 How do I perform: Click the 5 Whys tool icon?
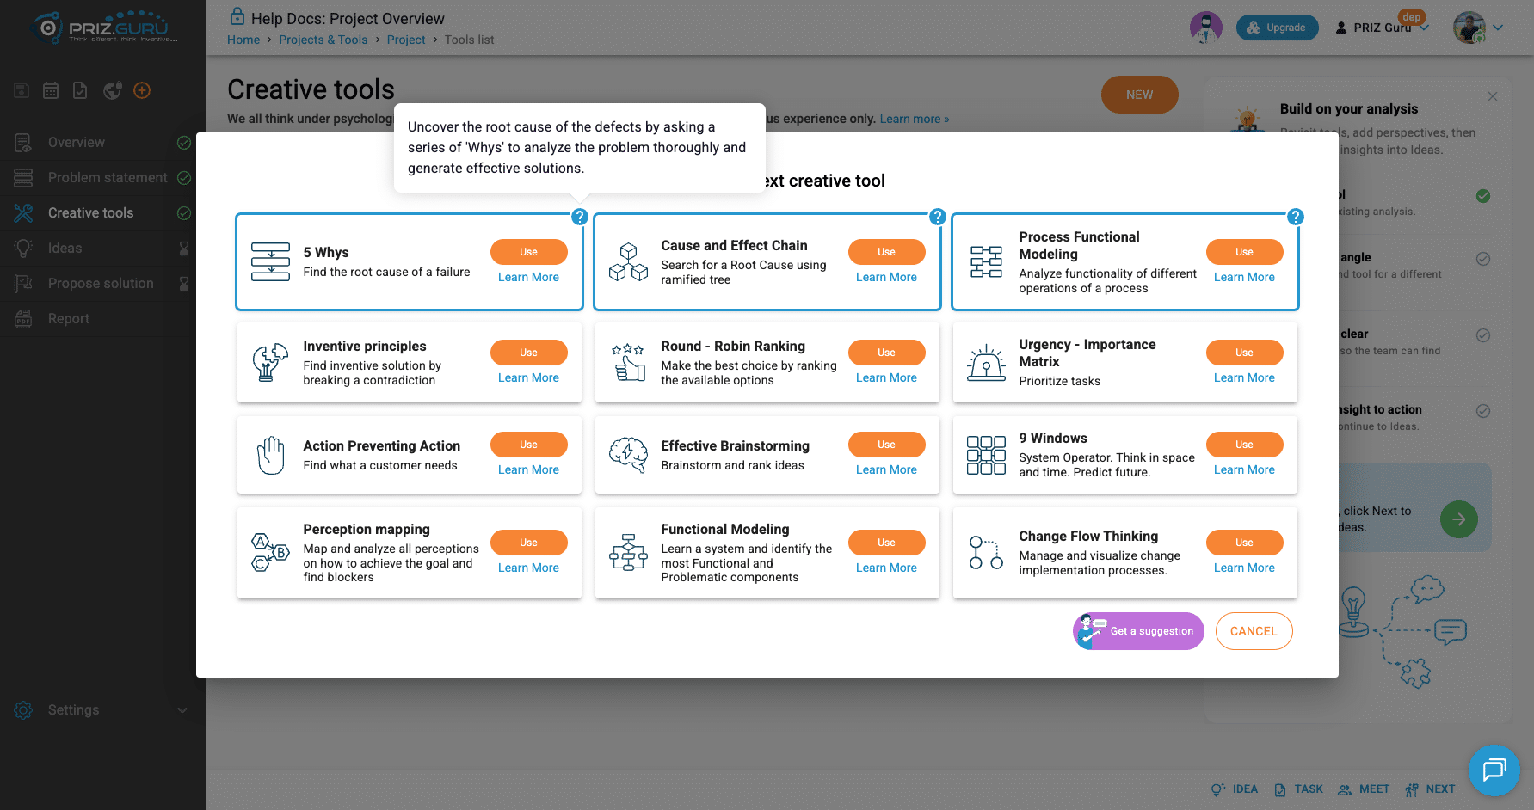click(x=270, y=261)
